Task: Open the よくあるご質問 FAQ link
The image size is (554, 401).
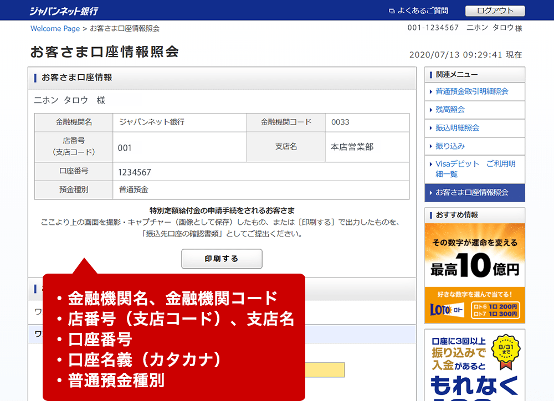Action: [x=423, y=11]
